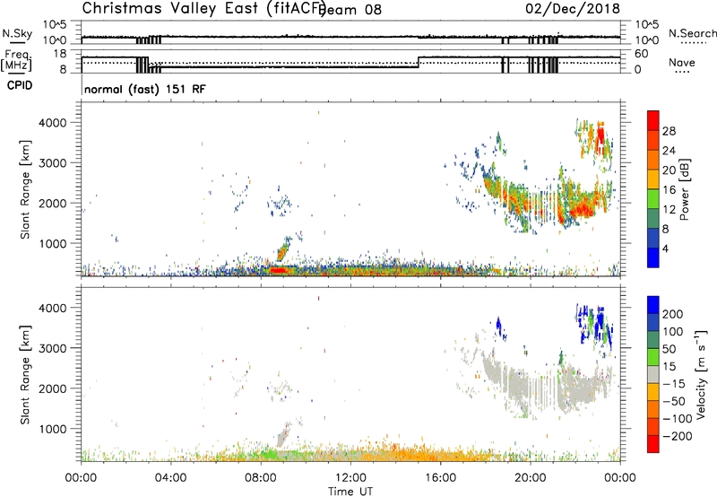Select the "50" velocity colorbar label
The image size is (717, 497).
click(669, 349)
